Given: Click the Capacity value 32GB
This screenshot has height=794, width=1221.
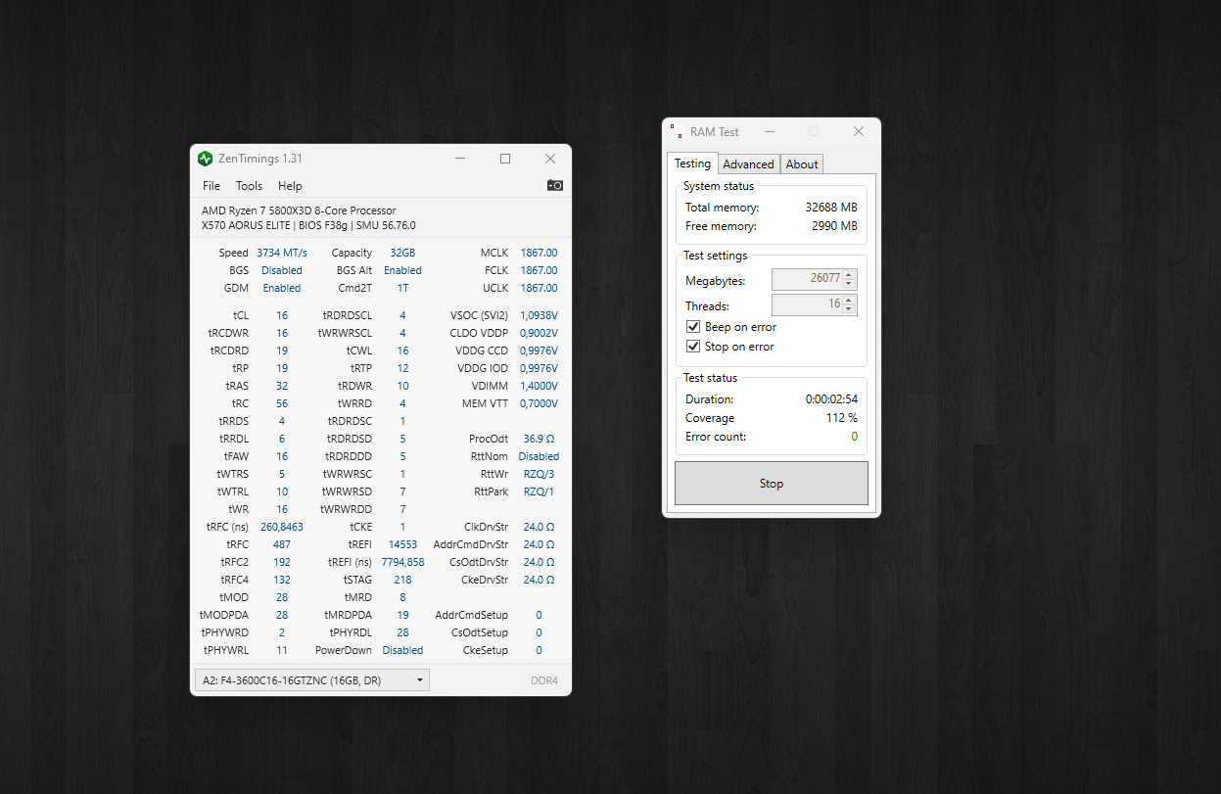Looking at the screenshot, I should tap(402, 253).
